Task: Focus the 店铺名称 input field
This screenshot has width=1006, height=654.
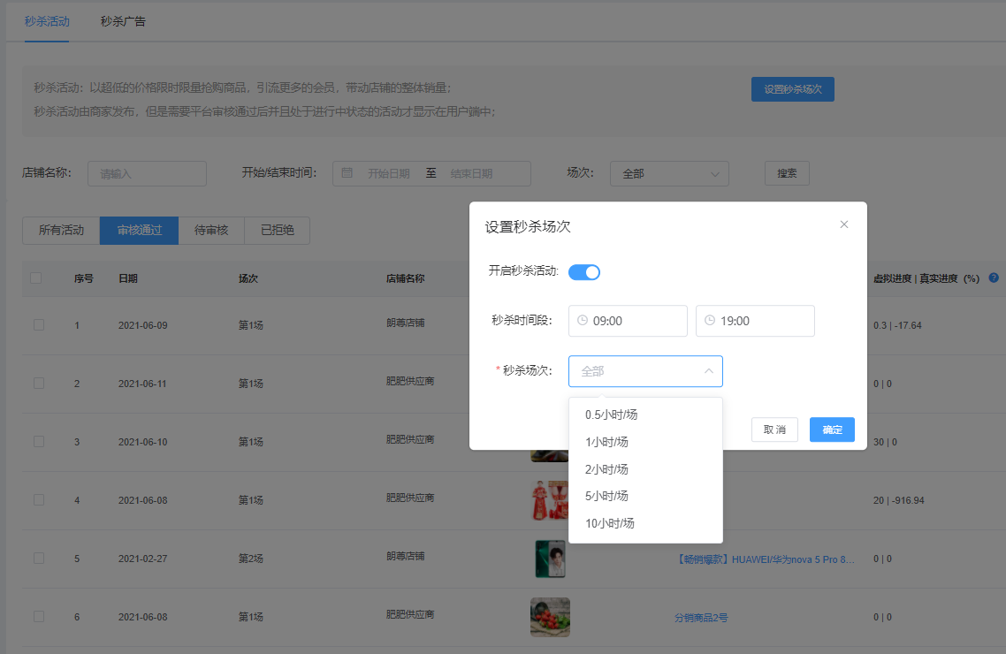Action: 147,174
